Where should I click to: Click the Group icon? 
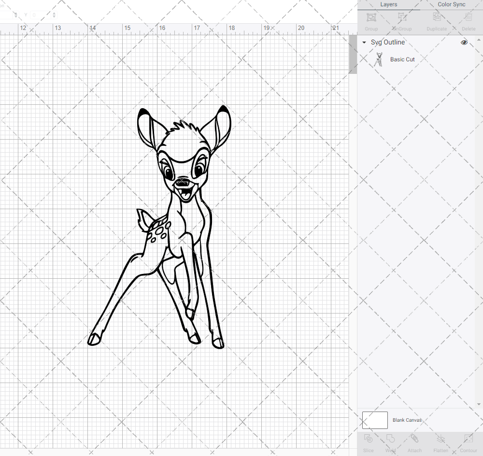(x=371, y=17)
